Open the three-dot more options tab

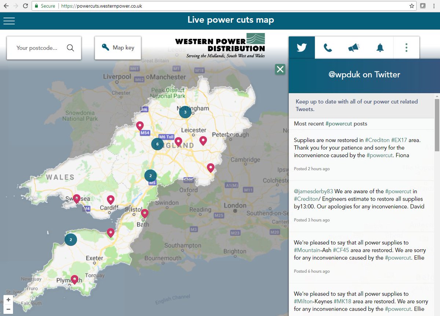[406, 48]
